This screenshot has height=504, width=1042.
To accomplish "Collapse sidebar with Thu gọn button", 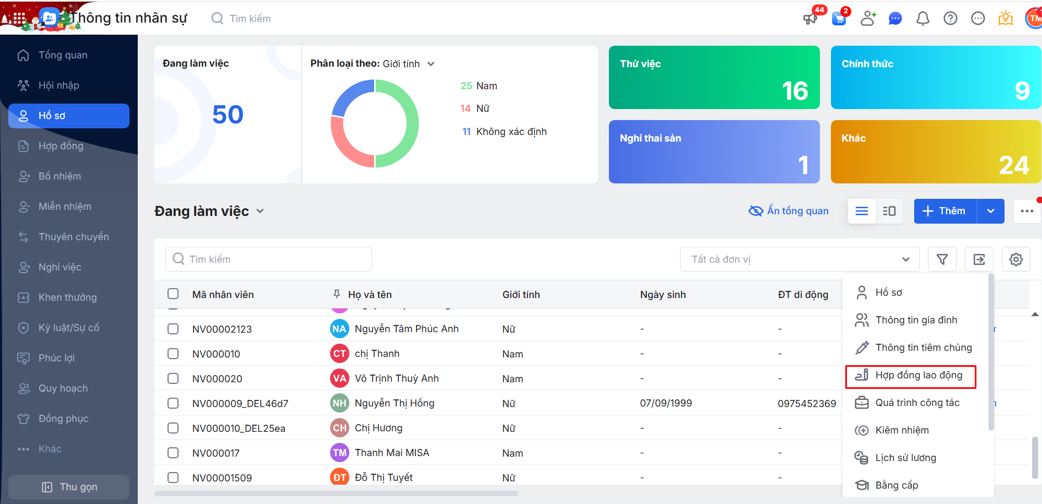I will (x=69, y=487).
